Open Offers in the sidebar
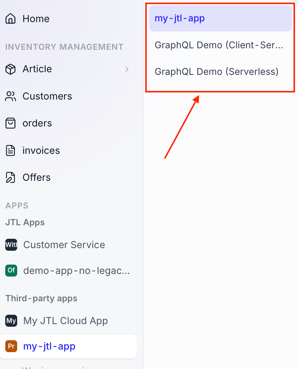 [36, 177]
